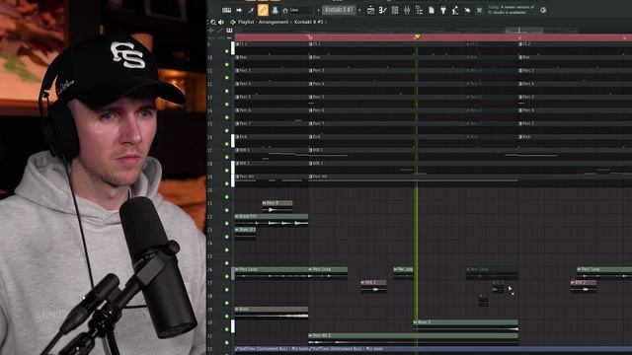The width and height of the screenshot is (632, 355).
Task: Click the stamp icon in top toolbar
Action: pos(275,10)
